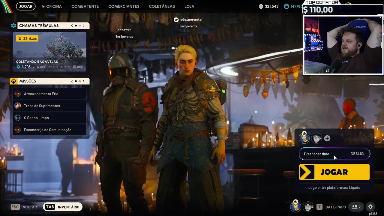Viewport: 384px width, 216px height.
Task: Open the COMBATENTE tab
Action: pos(85,6)
